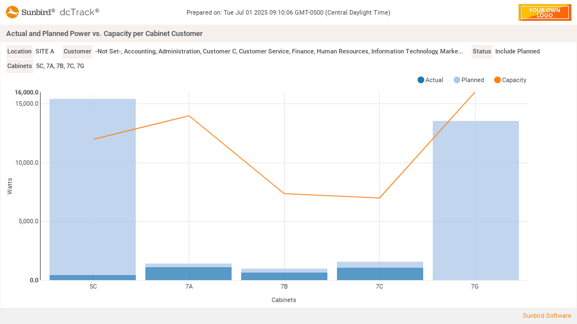Click the Cabinets filter chip
577x324 pixels.
(19, 66)
